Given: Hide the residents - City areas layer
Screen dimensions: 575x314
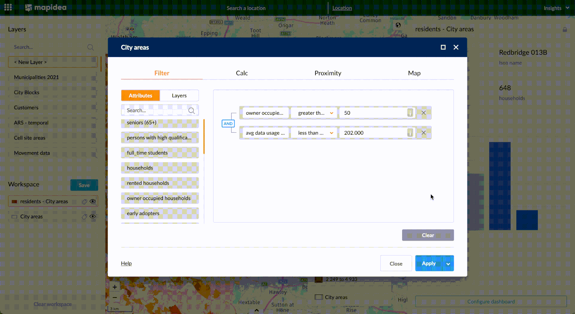Looking at the screenshot, I should coord(92,201).
